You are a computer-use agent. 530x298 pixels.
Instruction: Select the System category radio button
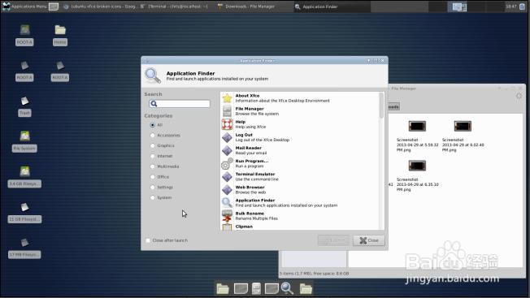(153, 197)
